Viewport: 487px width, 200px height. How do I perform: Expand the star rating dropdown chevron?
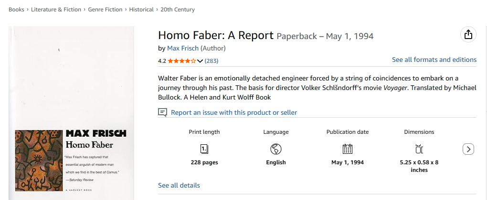[200, 61]
